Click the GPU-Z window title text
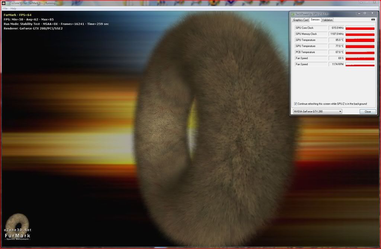 pos(311,14)
